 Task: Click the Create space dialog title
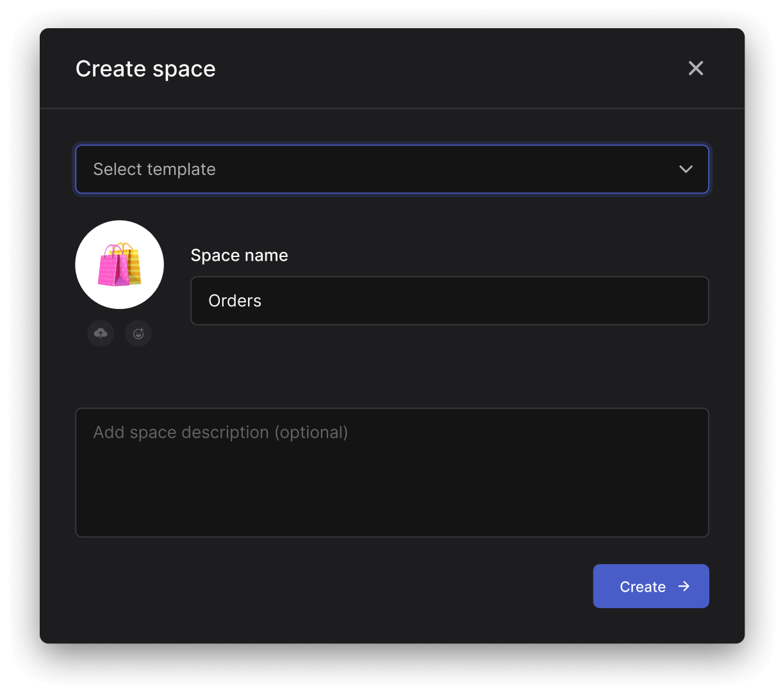[x=145, y=69]
